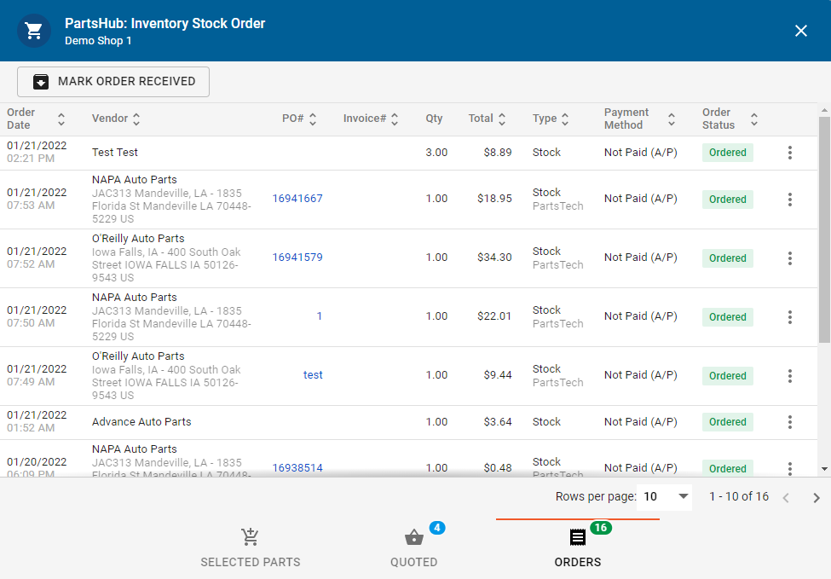Viewport: 831px width, 579px height.
Task: Switch to Quoted tab
Action: click(414, 548)
